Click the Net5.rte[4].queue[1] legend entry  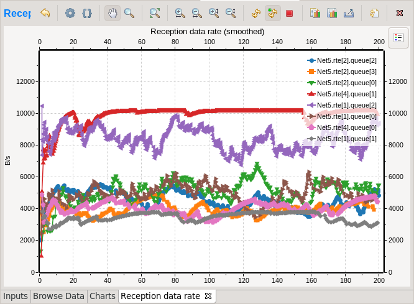tap(342, 94)
